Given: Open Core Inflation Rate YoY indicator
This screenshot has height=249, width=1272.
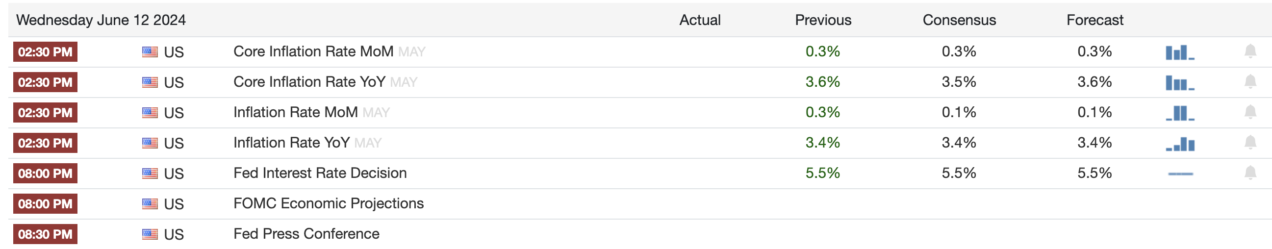Looking at the screenshot, I should tap(309, 82).
